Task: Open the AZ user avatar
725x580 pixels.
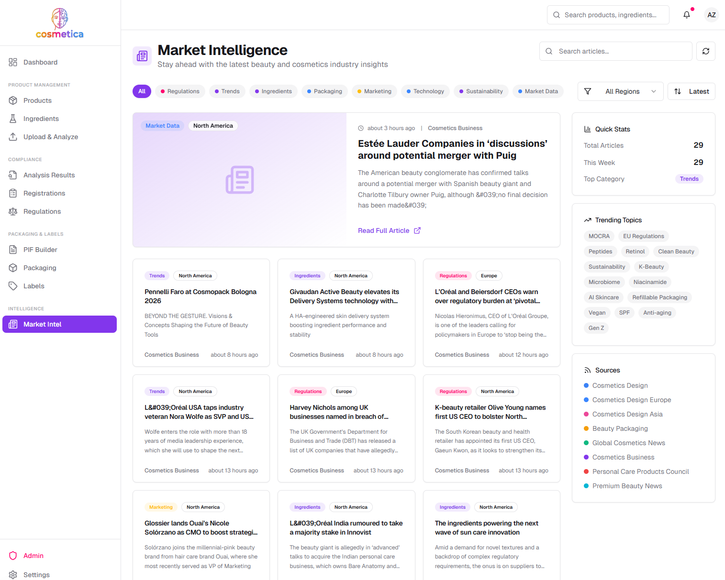Action: pyautogui.click(x=711, y=15)
